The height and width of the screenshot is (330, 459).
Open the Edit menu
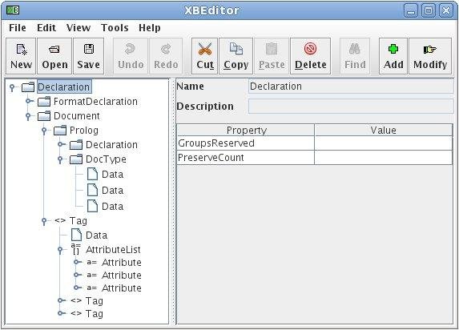46,28
